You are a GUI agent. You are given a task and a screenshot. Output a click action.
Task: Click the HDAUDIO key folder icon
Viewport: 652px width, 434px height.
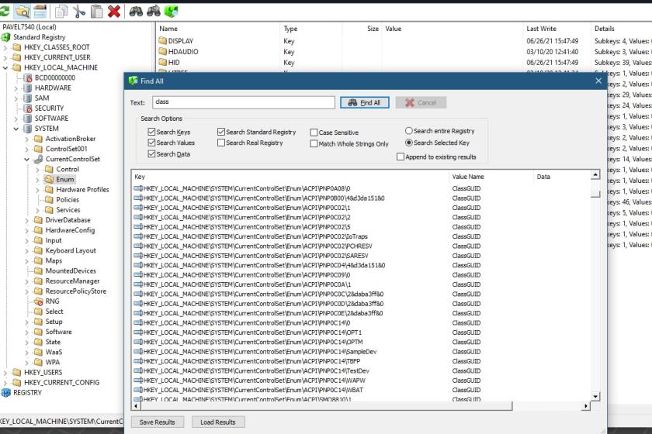pyautogui.click(x=162, y=51)
